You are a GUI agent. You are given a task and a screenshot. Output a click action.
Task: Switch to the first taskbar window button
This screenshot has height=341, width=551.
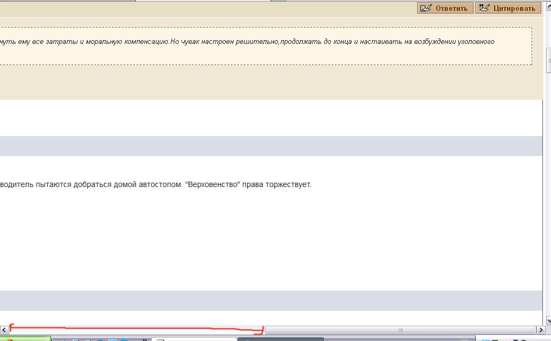pyautogui.click(x=194, y=339)
